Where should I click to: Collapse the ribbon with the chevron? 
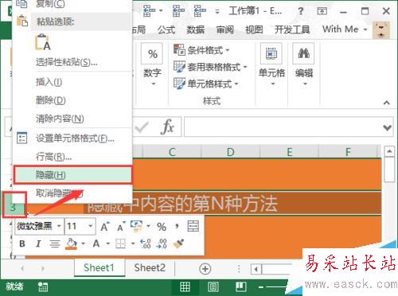(x=387, y=103)
